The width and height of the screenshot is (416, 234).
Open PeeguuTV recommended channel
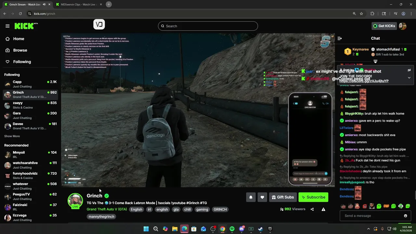coord(31,196)
